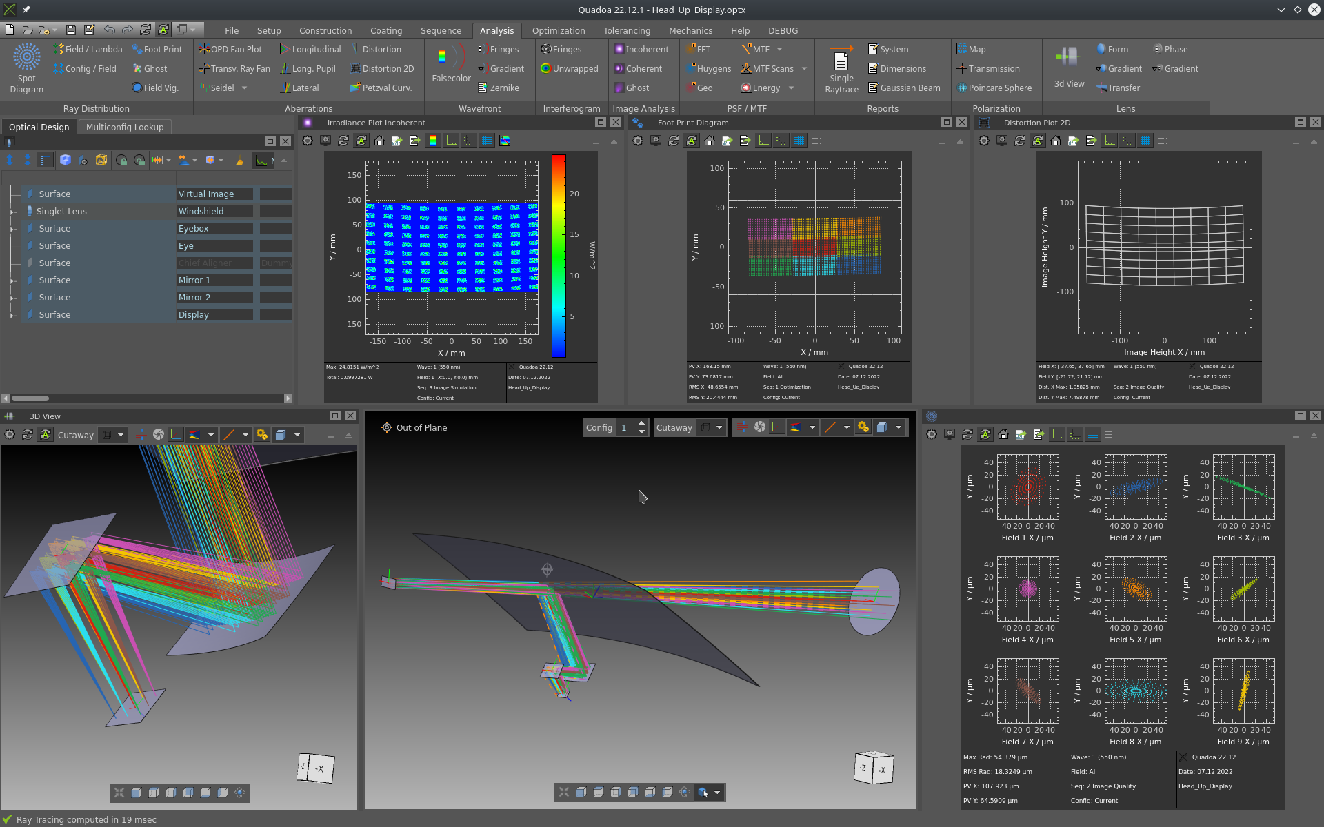Click the save icon in top toolbar
Viewport: 1324px width, 827px height.
click(x=70, y=30)
